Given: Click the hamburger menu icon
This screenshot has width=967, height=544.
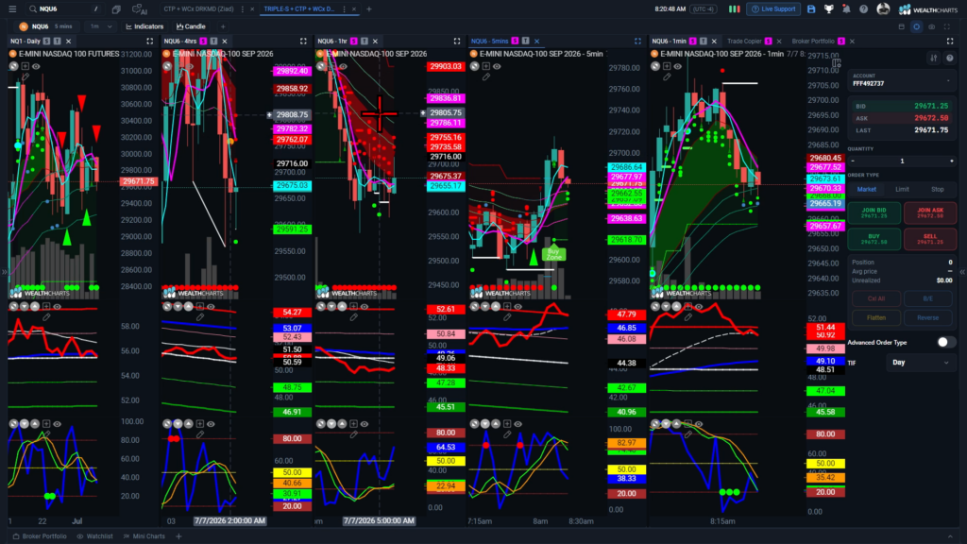Looking at the screenshot, I should tap(12, 9).
